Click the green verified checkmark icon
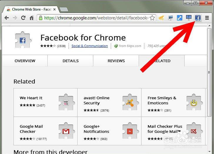Screen dimensions: 214x154 point(116,46)
